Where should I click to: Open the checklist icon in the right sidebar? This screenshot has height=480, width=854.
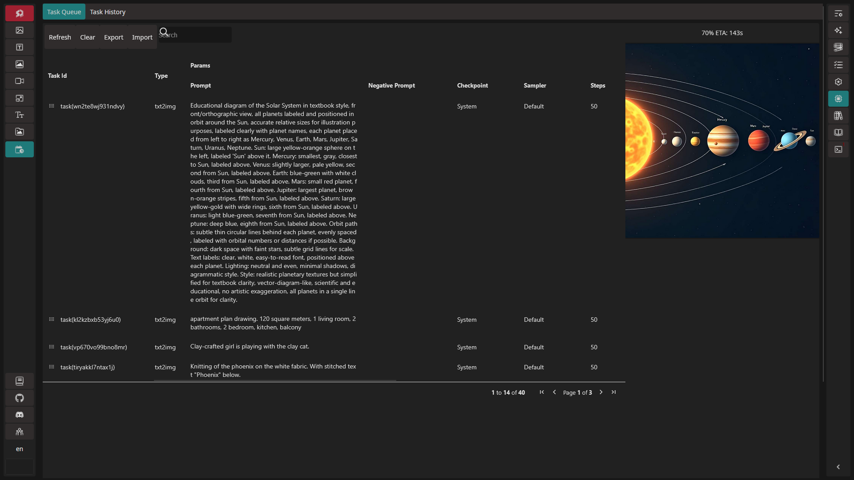point(838,65)
